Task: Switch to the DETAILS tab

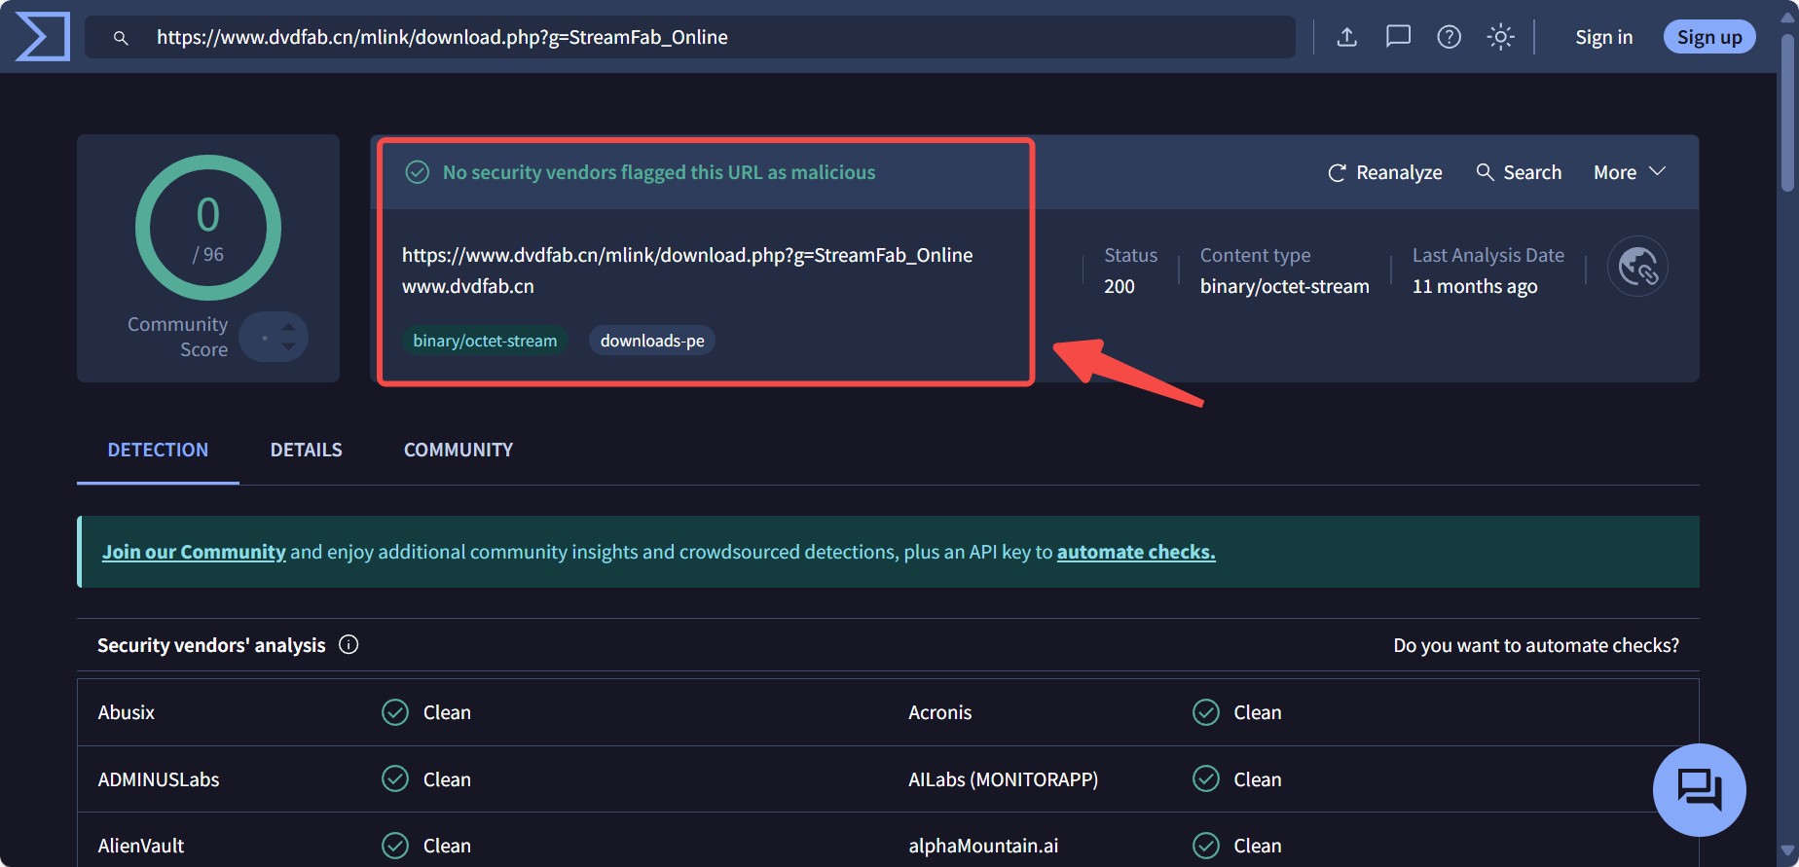Action: coord(306,450)
